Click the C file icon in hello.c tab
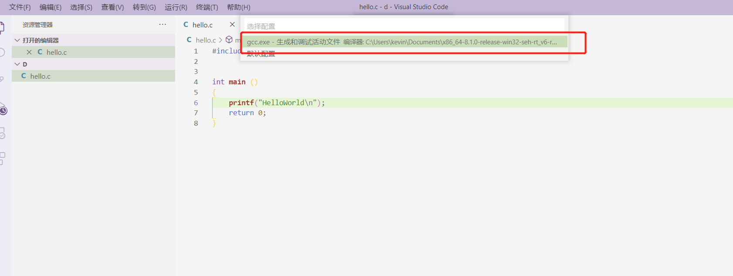The image size is (733, 276). pos(186,25)
